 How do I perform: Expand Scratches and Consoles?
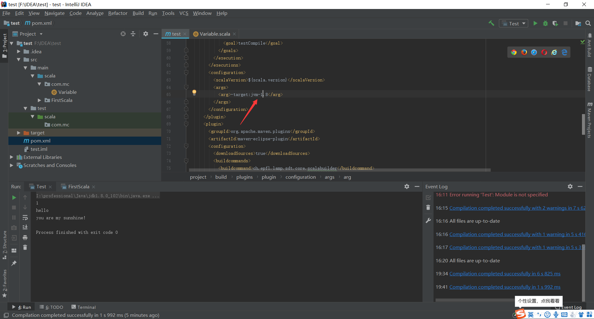tap(11, 165)
